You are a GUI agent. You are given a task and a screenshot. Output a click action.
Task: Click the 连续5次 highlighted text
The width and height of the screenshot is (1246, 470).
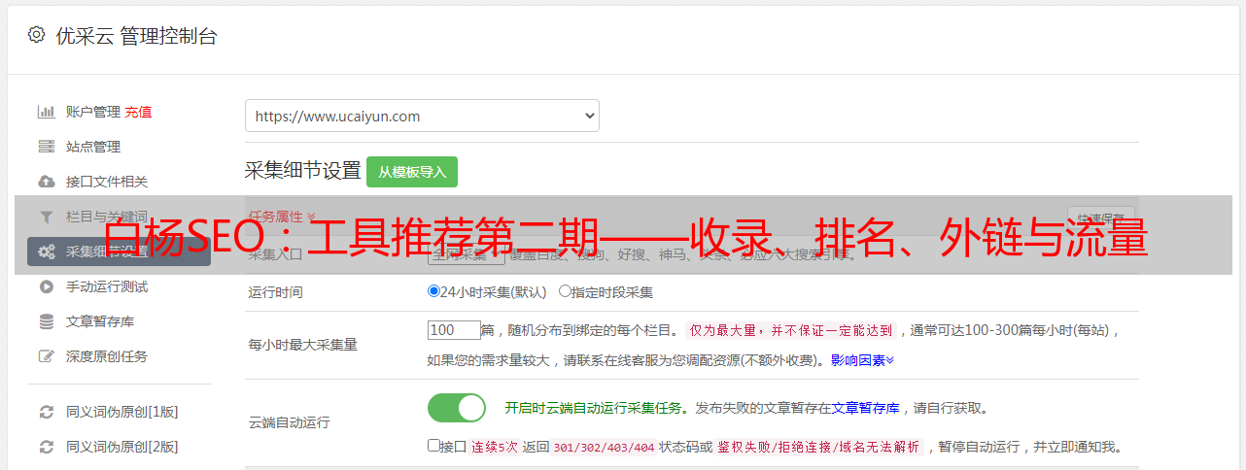point(496,448)
